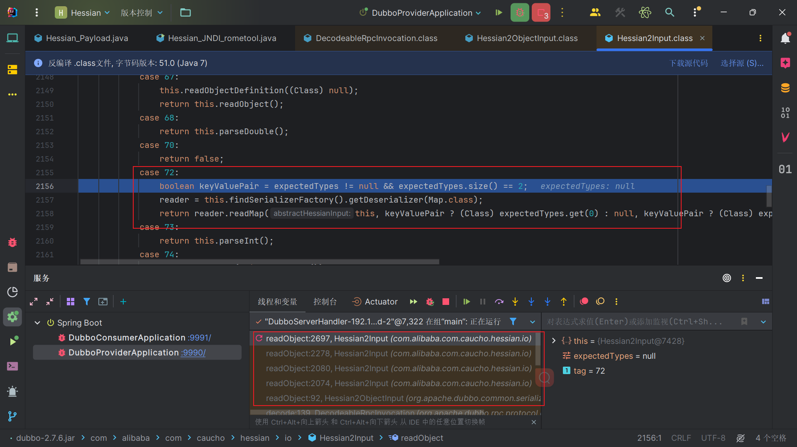
Task: Click the Step Out up-arrow button
Action: (x=564, y=302)
